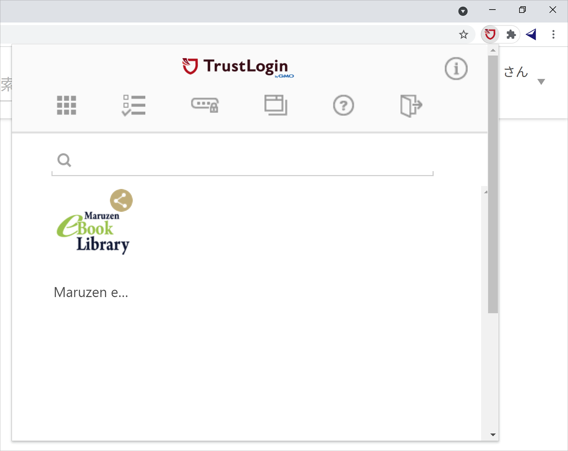568x451 pixels.
Task: Open the Maruzen eBook Library app thumbnail
Action: [x=93, y=233]
